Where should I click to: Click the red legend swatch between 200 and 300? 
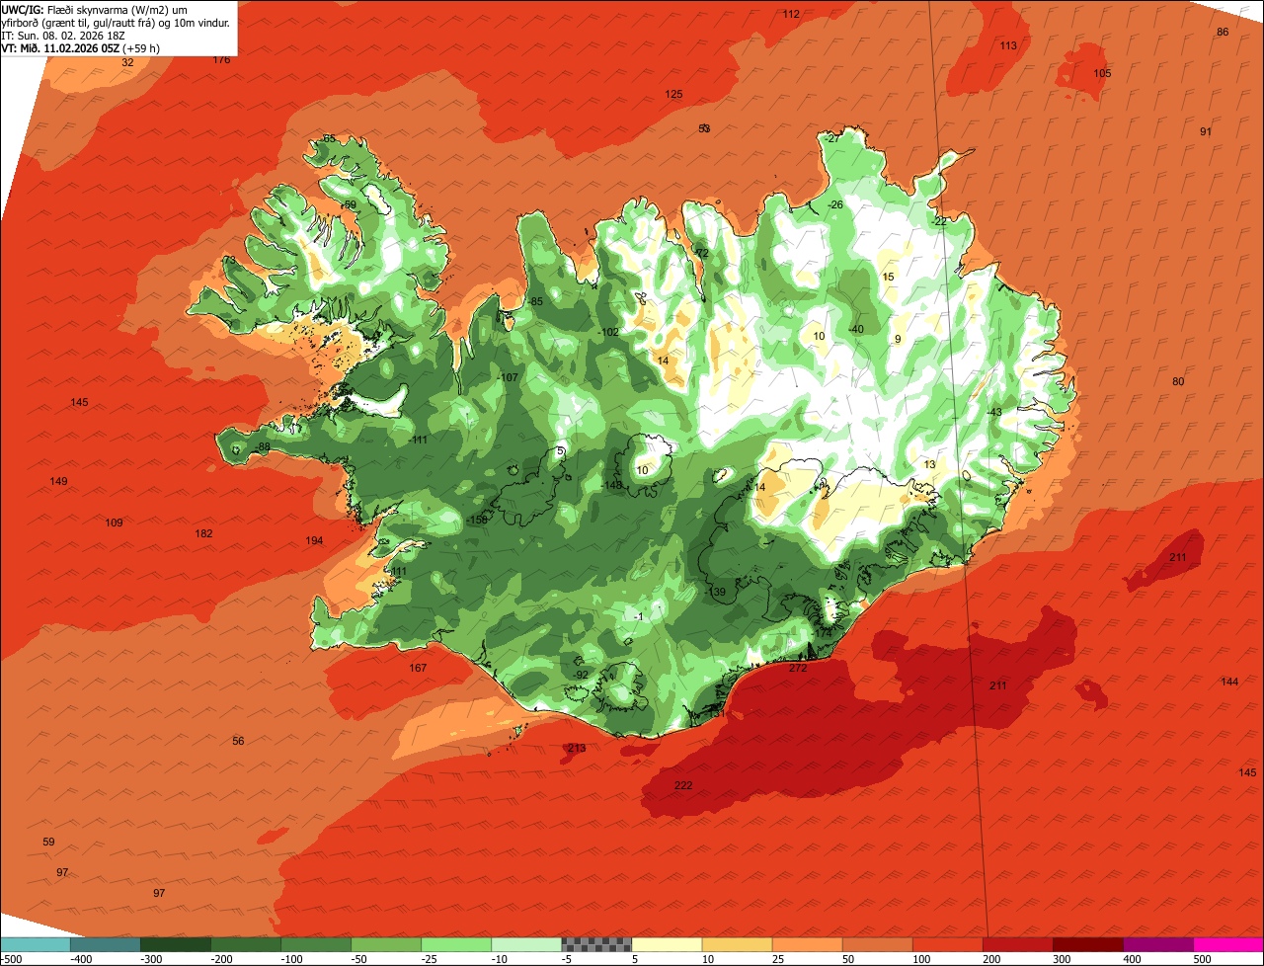tap(1017, 944)
